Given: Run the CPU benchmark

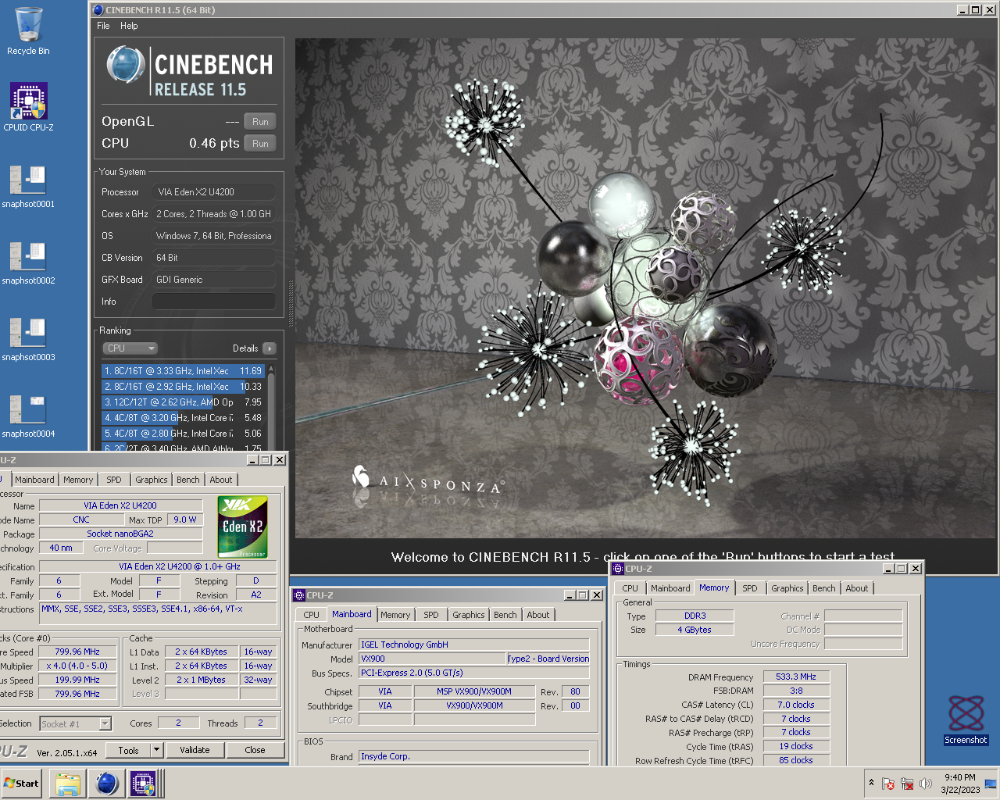Looking at the screenshot, I should click(260, 144).
